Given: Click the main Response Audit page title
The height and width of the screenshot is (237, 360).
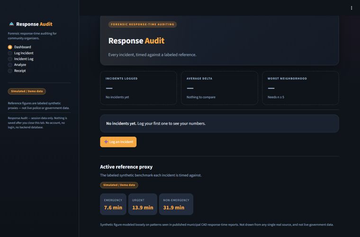Looking at the screenshot, I should tap(136, 41).
